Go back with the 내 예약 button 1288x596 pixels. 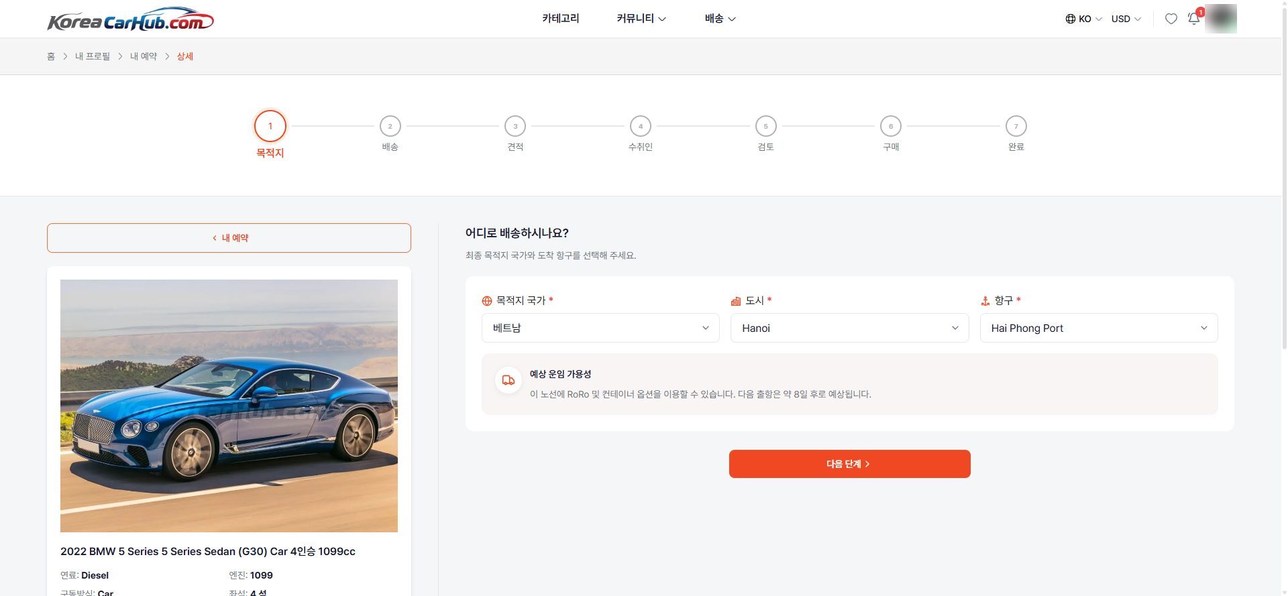coord(229,238)
